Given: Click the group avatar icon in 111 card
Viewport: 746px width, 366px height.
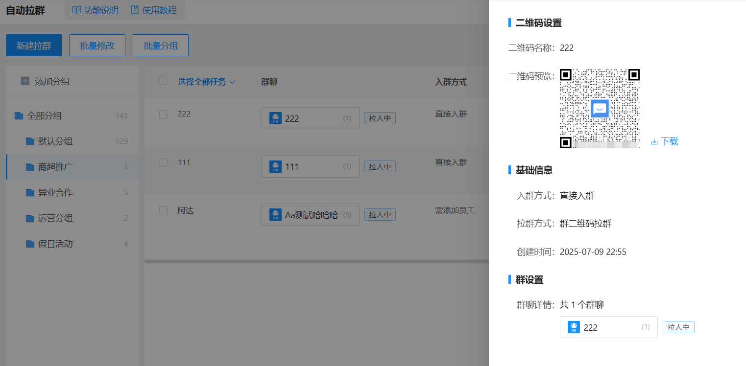Looking at the screenshot, I should [275, 167].
